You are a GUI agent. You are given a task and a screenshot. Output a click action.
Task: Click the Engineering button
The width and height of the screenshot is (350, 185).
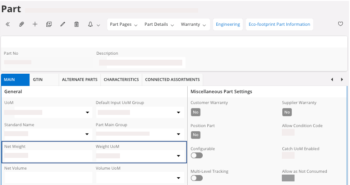point(228,24)
